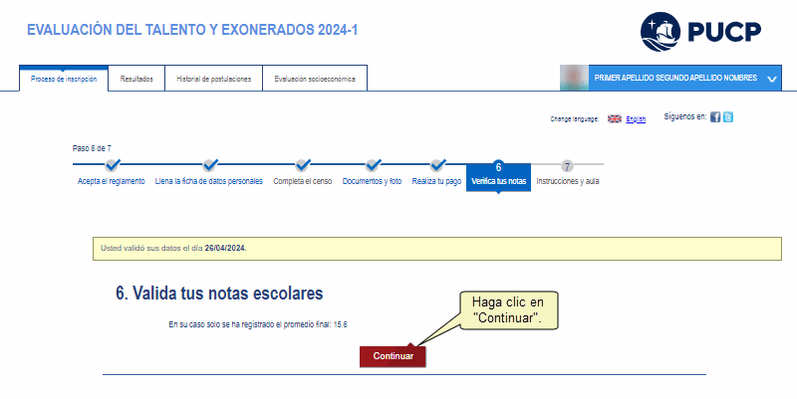Switch to the Resultados tab
The height and width of the screenshot is (399, 797).
pyautogui.click(x=136, y=79)
